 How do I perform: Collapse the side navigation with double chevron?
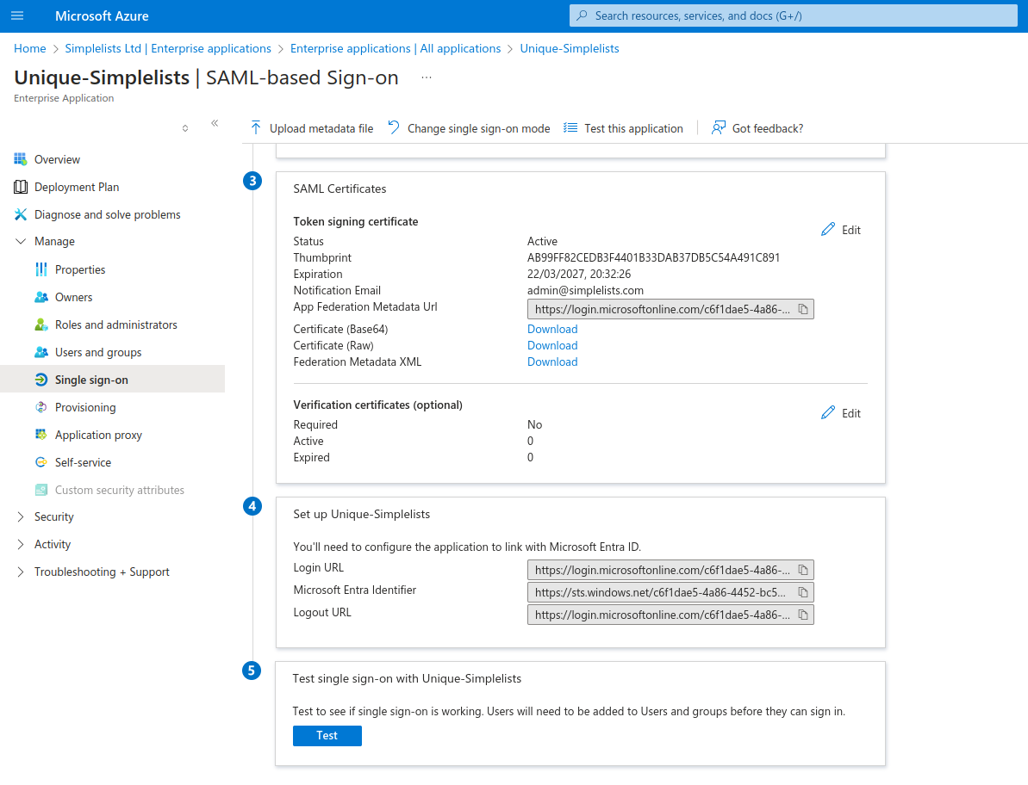(215, 123)
